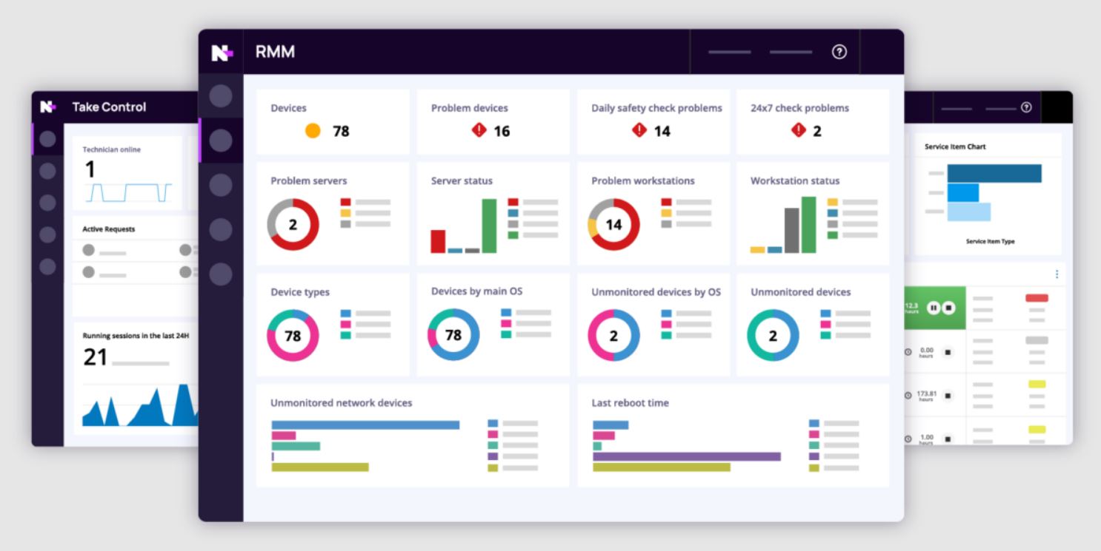
Task: Click the Devices by main OS donut chart
Action: coord(453,335)
